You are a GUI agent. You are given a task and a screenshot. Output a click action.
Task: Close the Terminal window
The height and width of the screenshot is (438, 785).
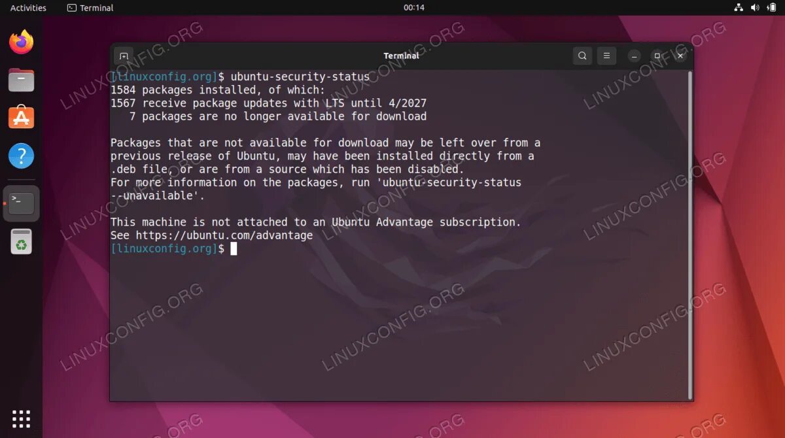[680, 56]
